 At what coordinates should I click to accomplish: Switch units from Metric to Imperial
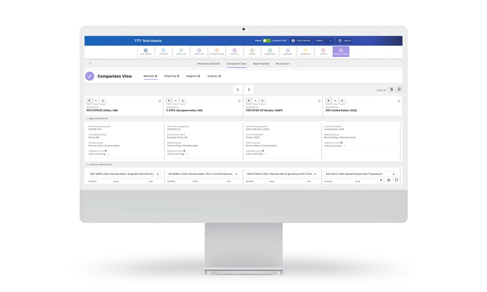point(266,41)
